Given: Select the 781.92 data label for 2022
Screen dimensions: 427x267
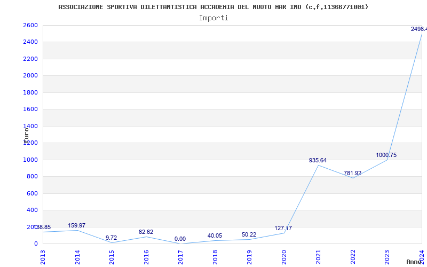Looking at the screenshot, I should 352,173.
